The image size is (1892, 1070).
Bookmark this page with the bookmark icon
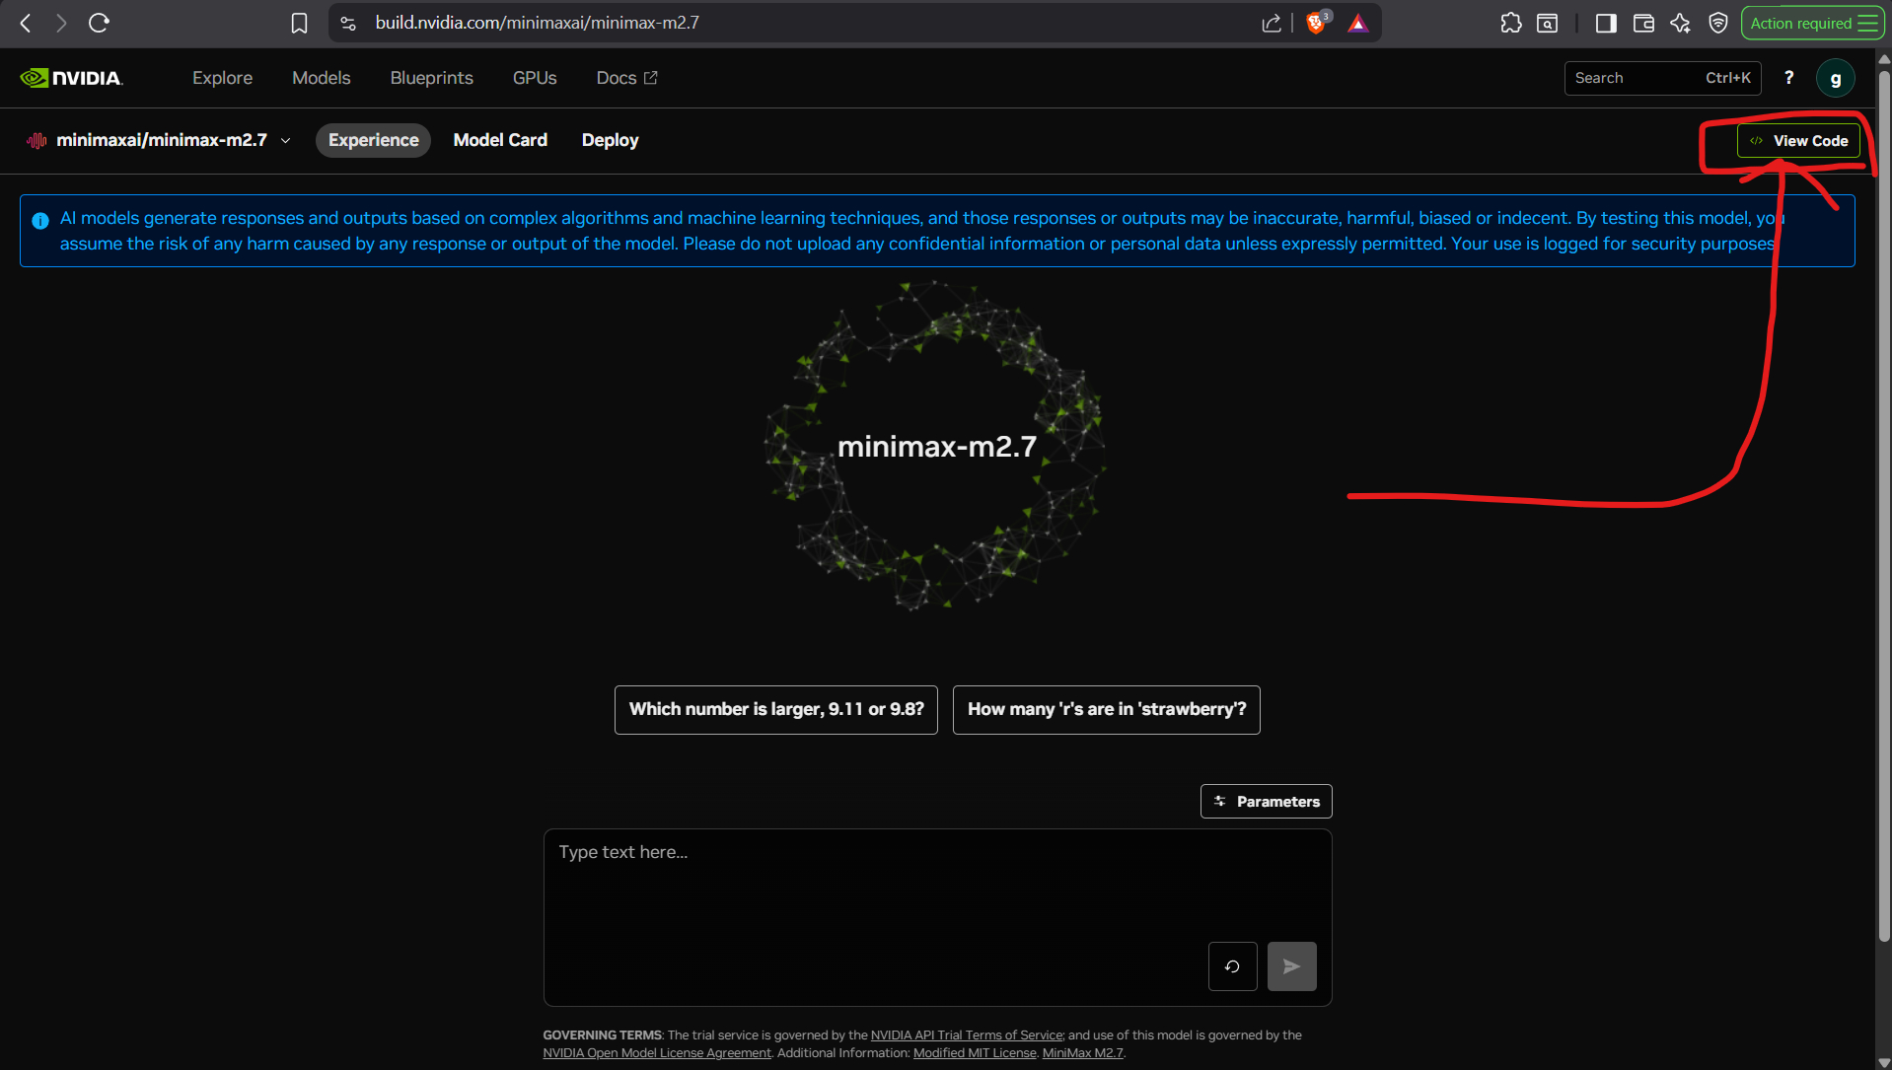pyautogui.click(x=299, y=23)
